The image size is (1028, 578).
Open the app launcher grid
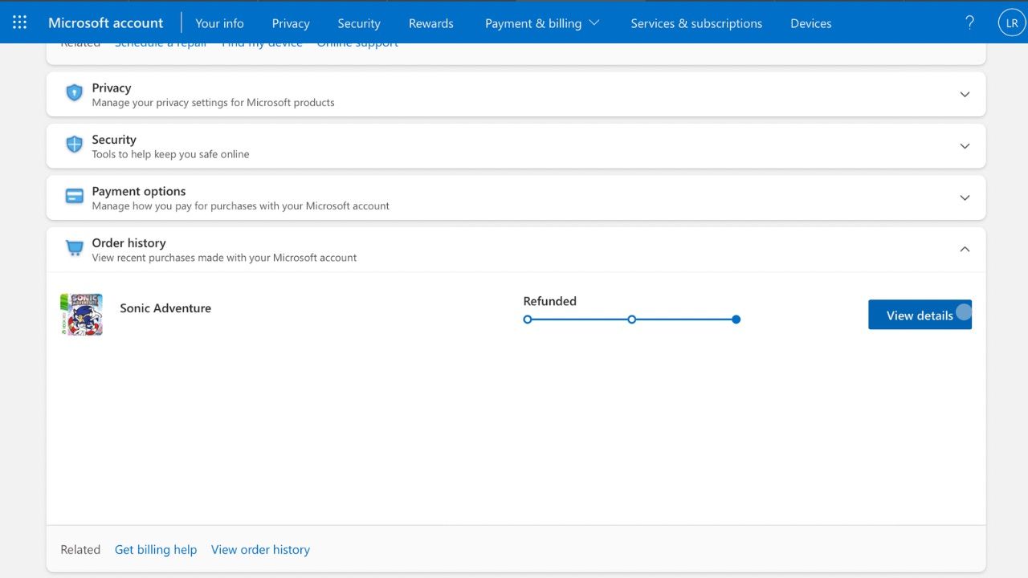19,22
